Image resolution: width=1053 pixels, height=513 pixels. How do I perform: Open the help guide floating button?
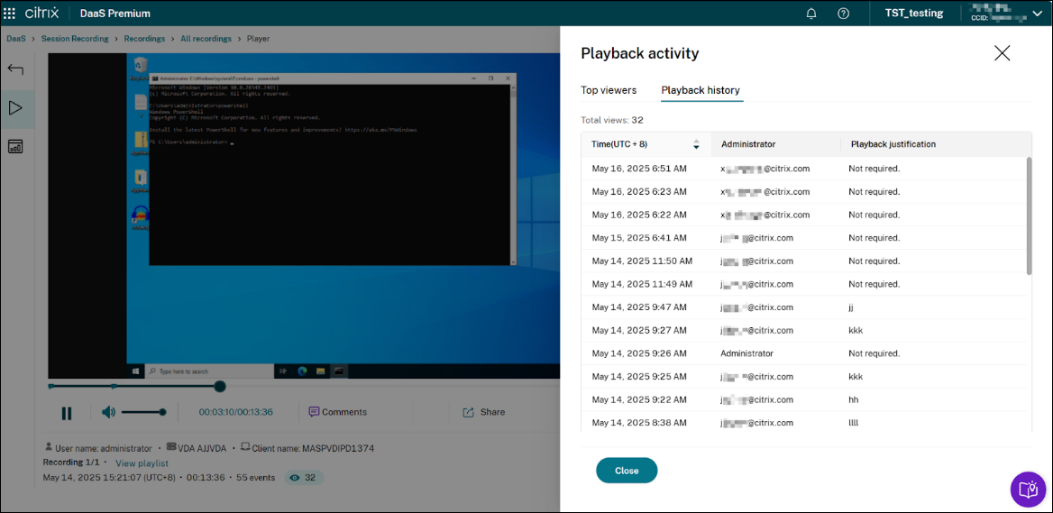point(1028,489)
